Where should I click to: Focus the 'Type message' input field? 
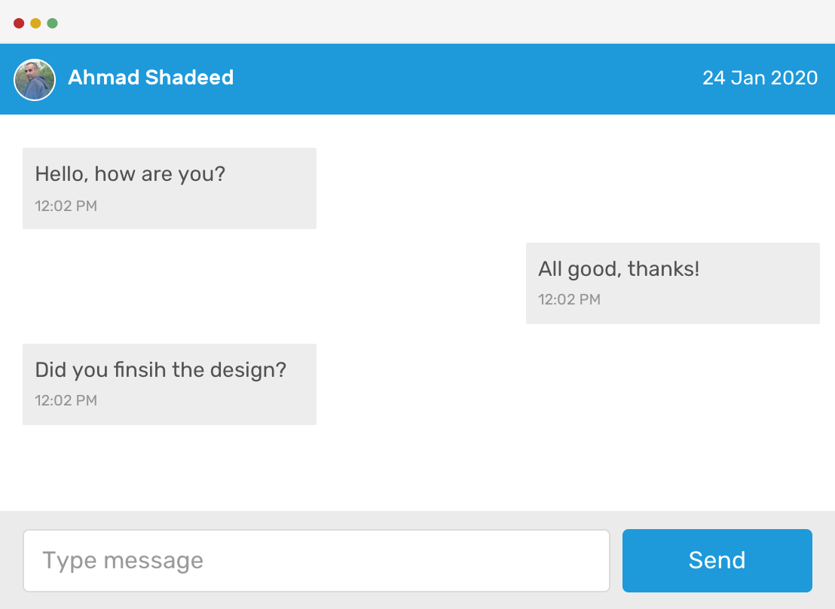pyautogui.click(x=316, y=561)
